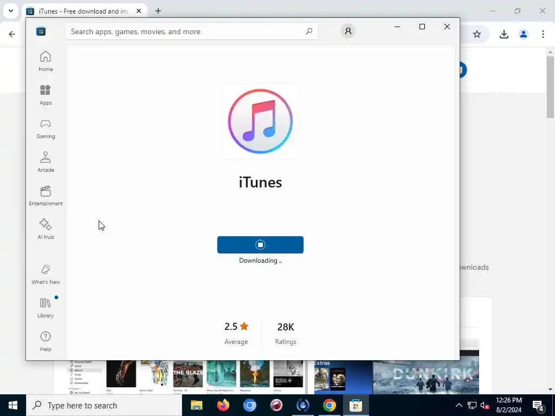Click the Microsoft Store logo icon

(x=41, y=31)
